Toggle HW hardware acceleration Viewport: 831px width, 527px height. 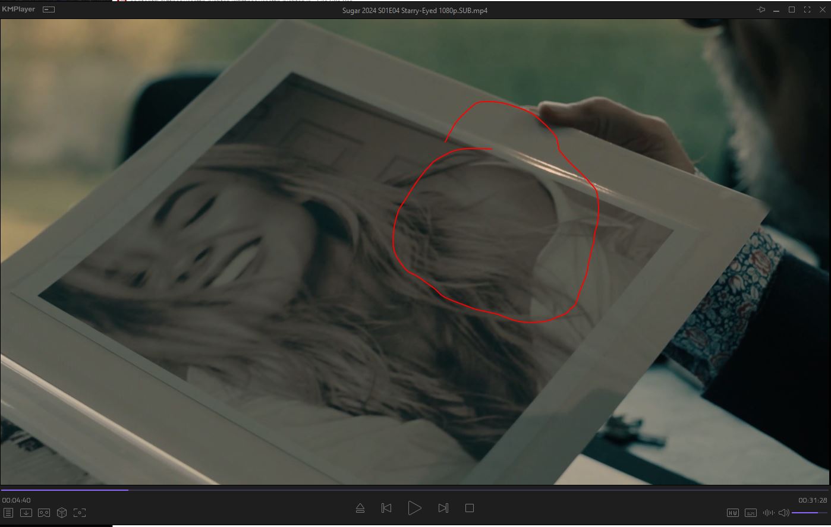pos(733,513)
